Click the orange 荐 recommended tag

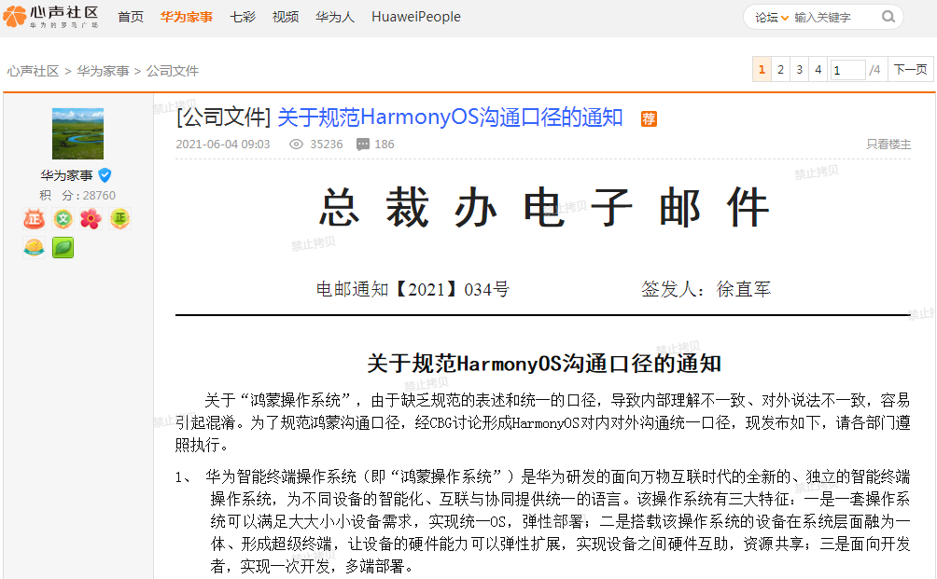(x=649, y=118)
